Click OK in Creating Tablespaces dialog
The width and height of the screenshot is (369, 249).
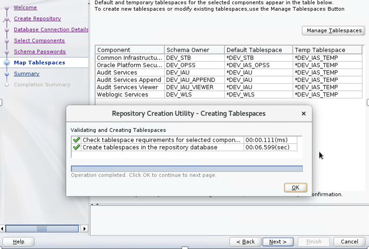(x=295, y=188)
